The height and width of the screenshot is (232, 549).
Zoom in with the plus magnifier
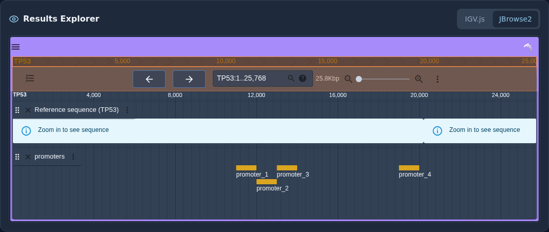coord(419,79)
